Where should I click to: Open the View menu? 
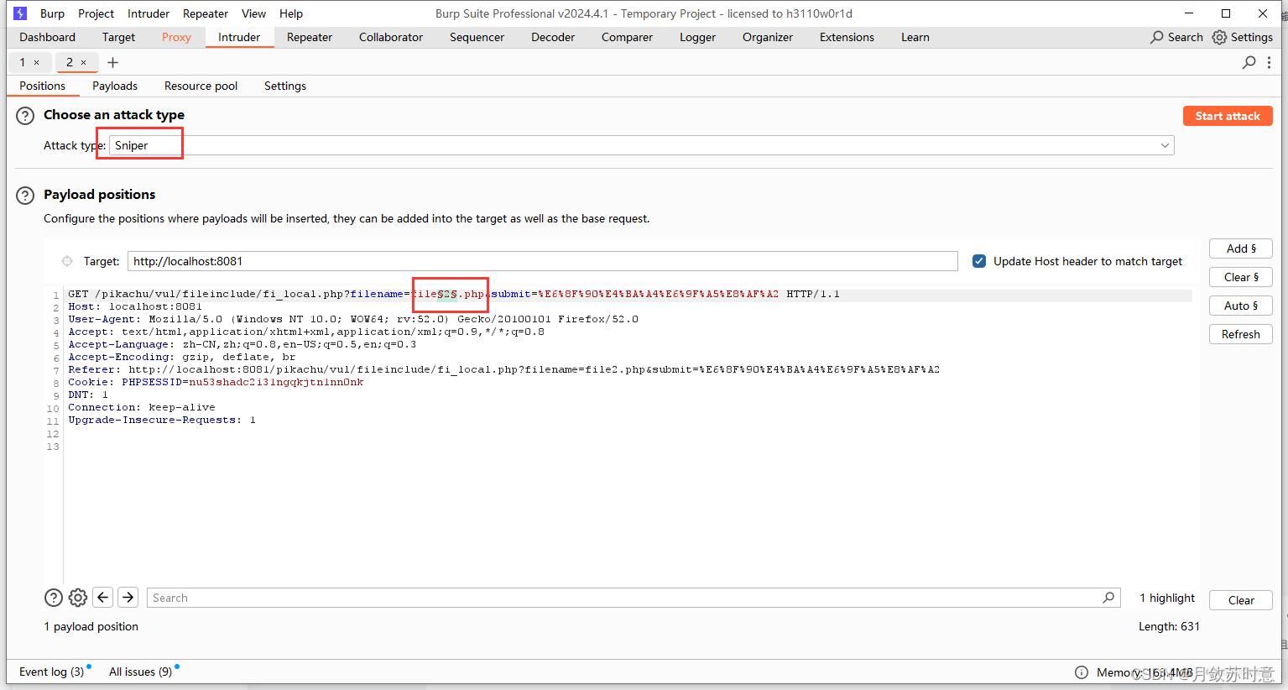tap(253, 13)
